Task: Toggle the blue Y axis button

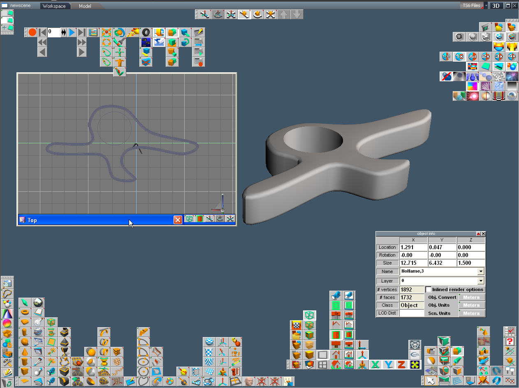Action: 388,365
